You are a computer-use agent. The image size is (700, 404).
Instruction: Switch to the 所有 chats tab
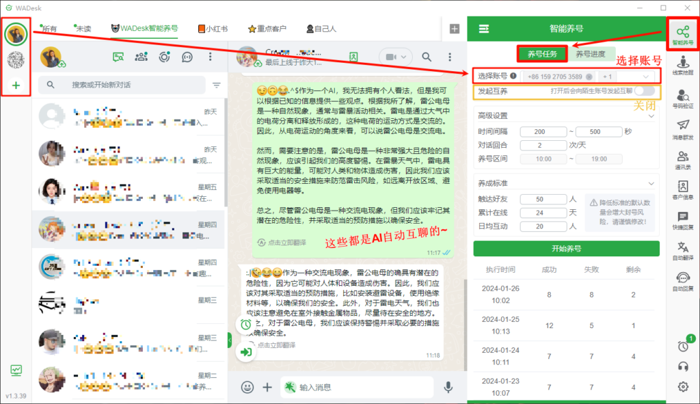coord(49,29)
